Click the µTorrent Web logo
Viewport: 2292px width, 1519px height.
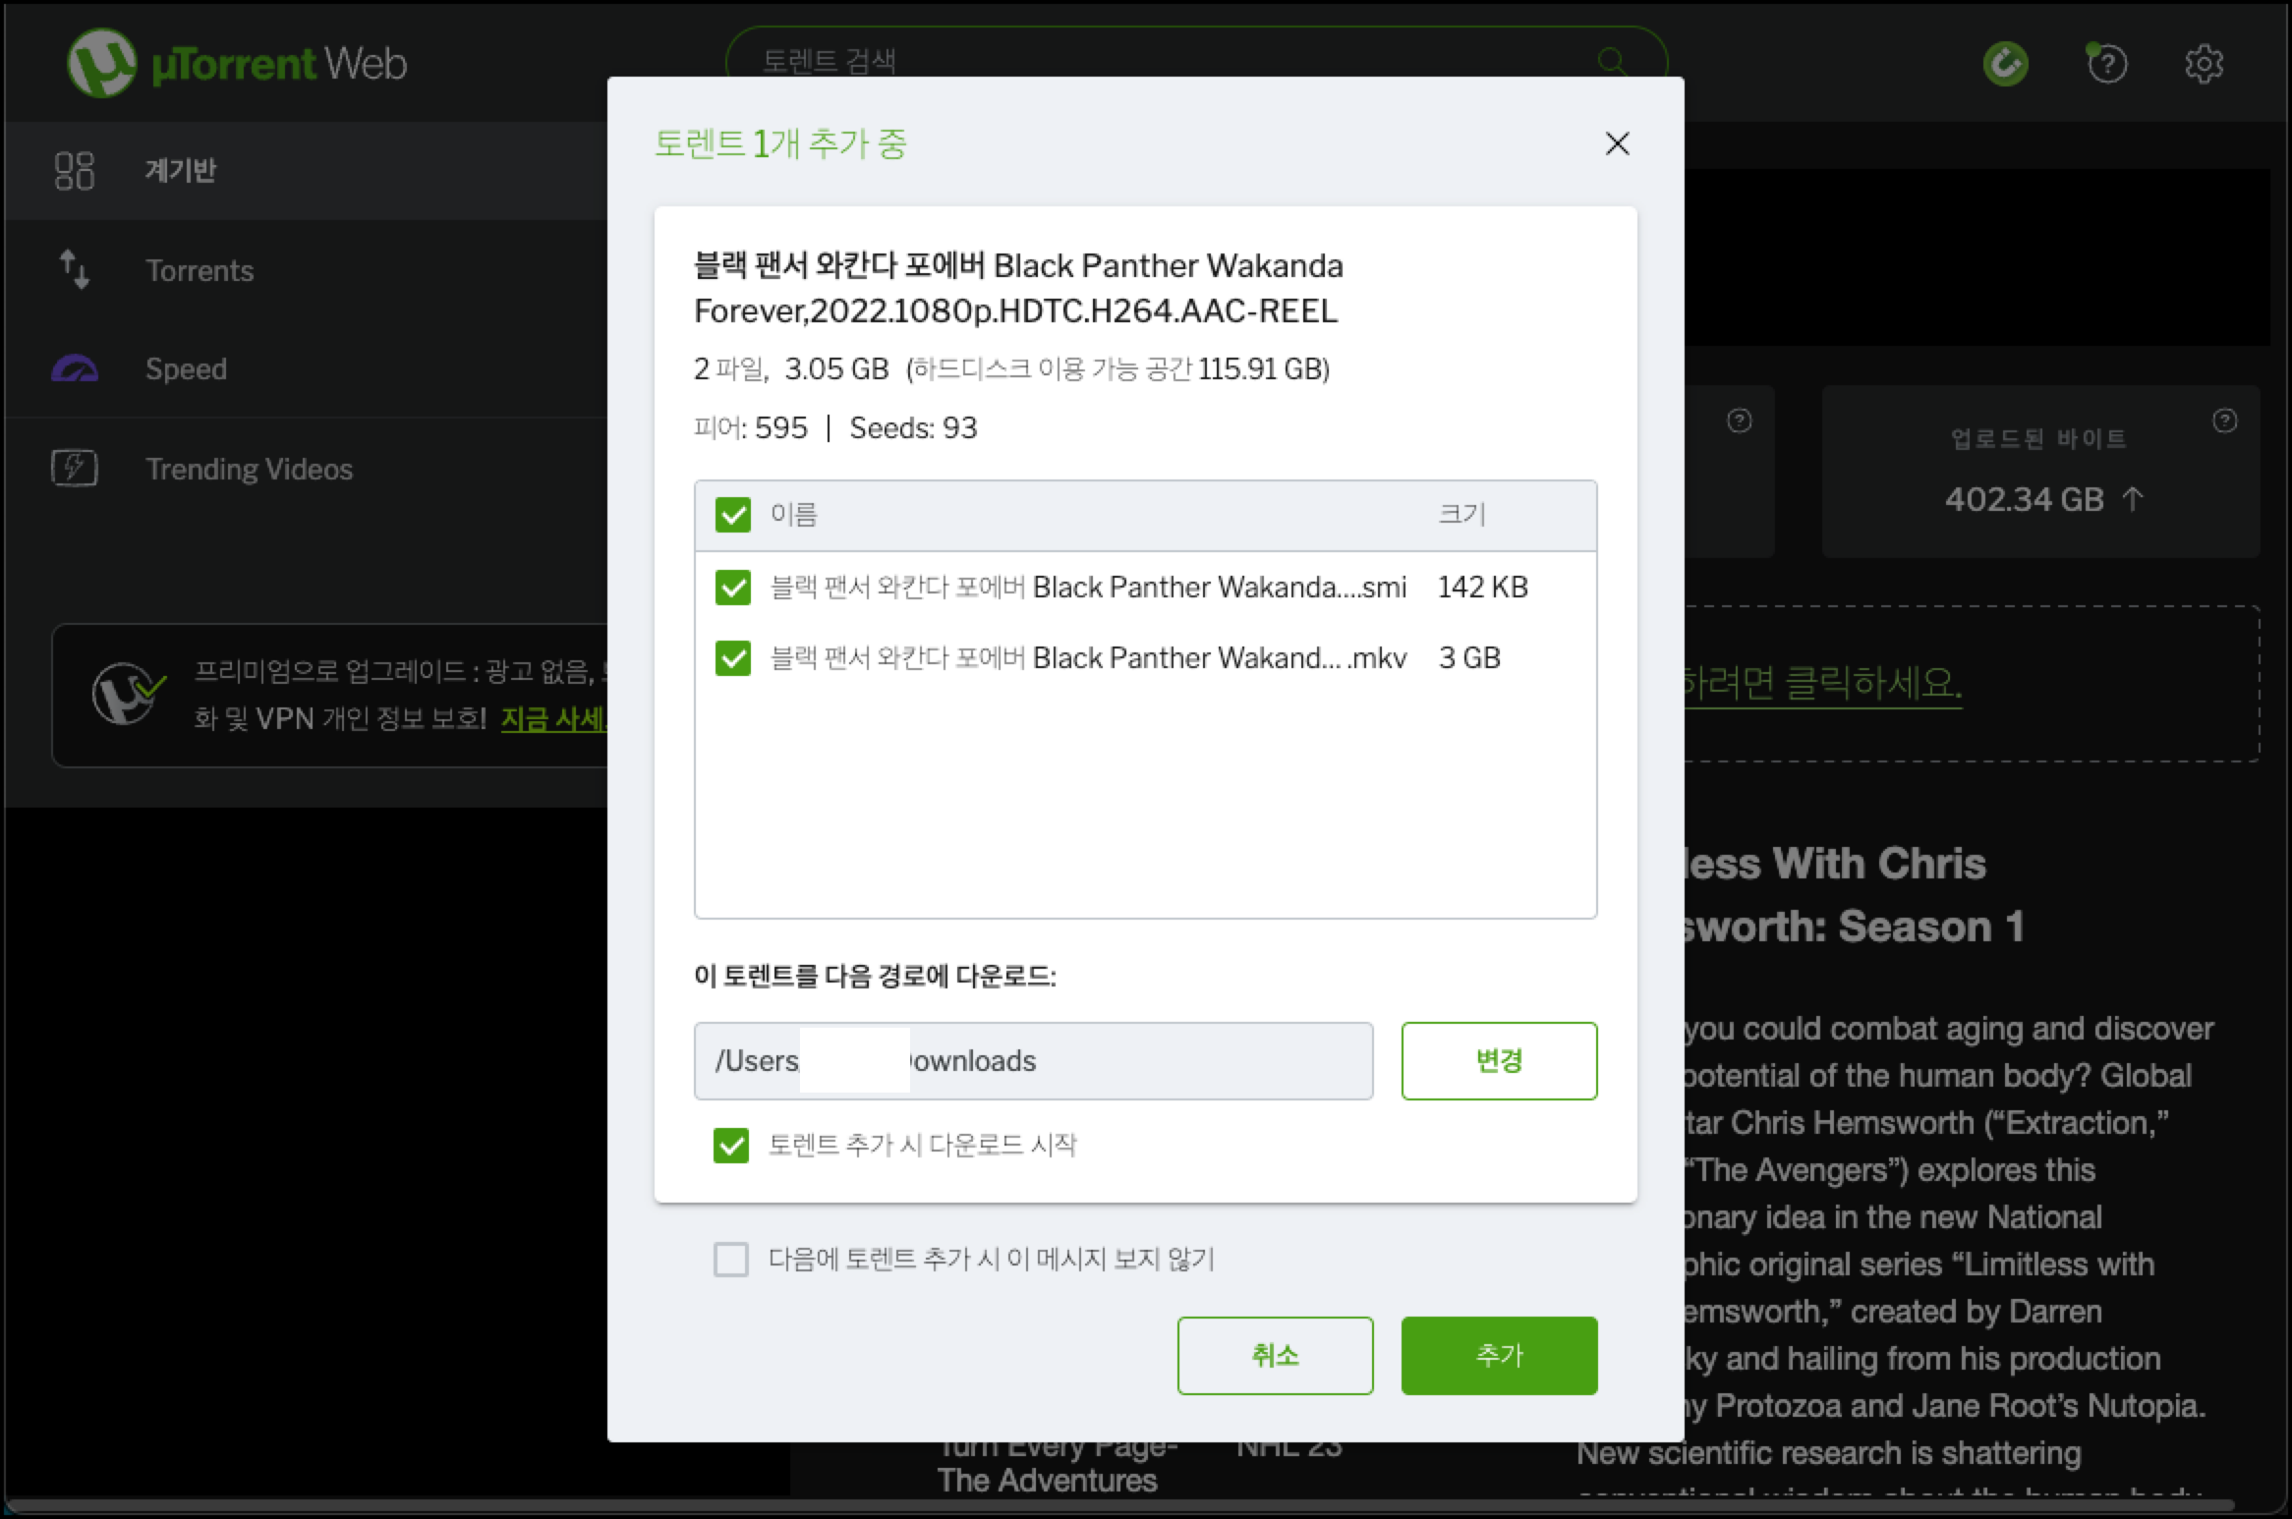pyautogui.click(x=236, y=63)
